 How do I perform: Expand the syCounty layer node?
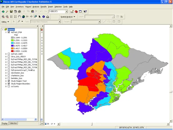click(6, 86)
